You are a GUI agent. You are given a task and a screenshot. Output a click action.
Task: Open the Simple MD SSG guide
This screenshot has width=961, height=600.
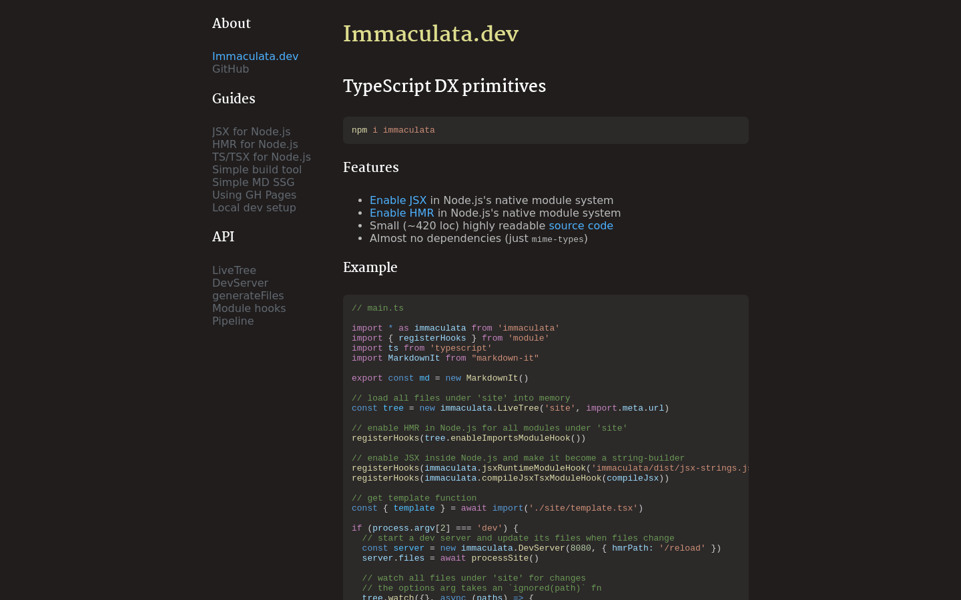click(253, 183)
